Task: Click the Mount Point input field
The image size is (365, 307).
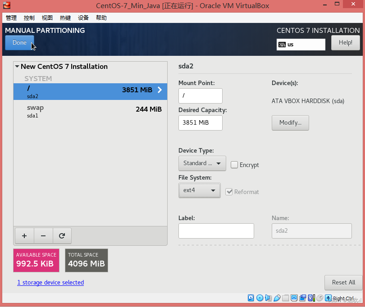Action: point(201,95)
